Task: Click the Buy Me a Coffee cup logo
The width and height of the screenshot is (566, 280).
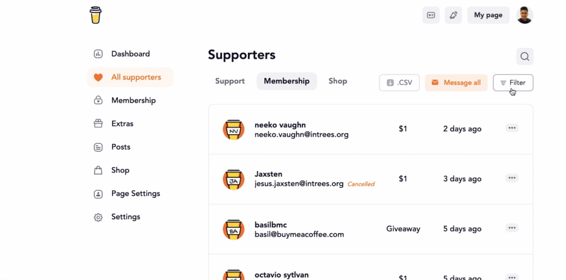Action: [x=95, y=15]
